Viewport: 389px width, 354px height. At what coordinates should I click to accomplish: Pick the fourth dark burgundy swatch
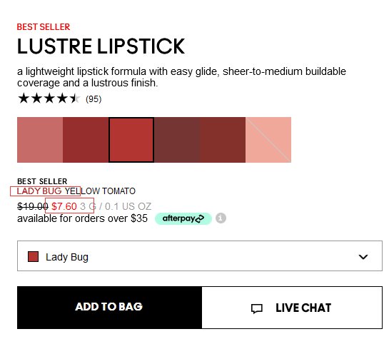pos(177,140)
